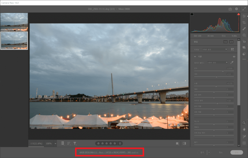Image resolution: width=248 pixels, height=158 pixels.
Task: Select the Zoom magnifier tool
Action: [x=244, y=123]
